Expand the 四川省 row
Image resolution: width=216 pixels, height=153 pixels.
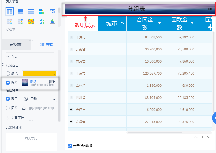[x=71, y=97]
